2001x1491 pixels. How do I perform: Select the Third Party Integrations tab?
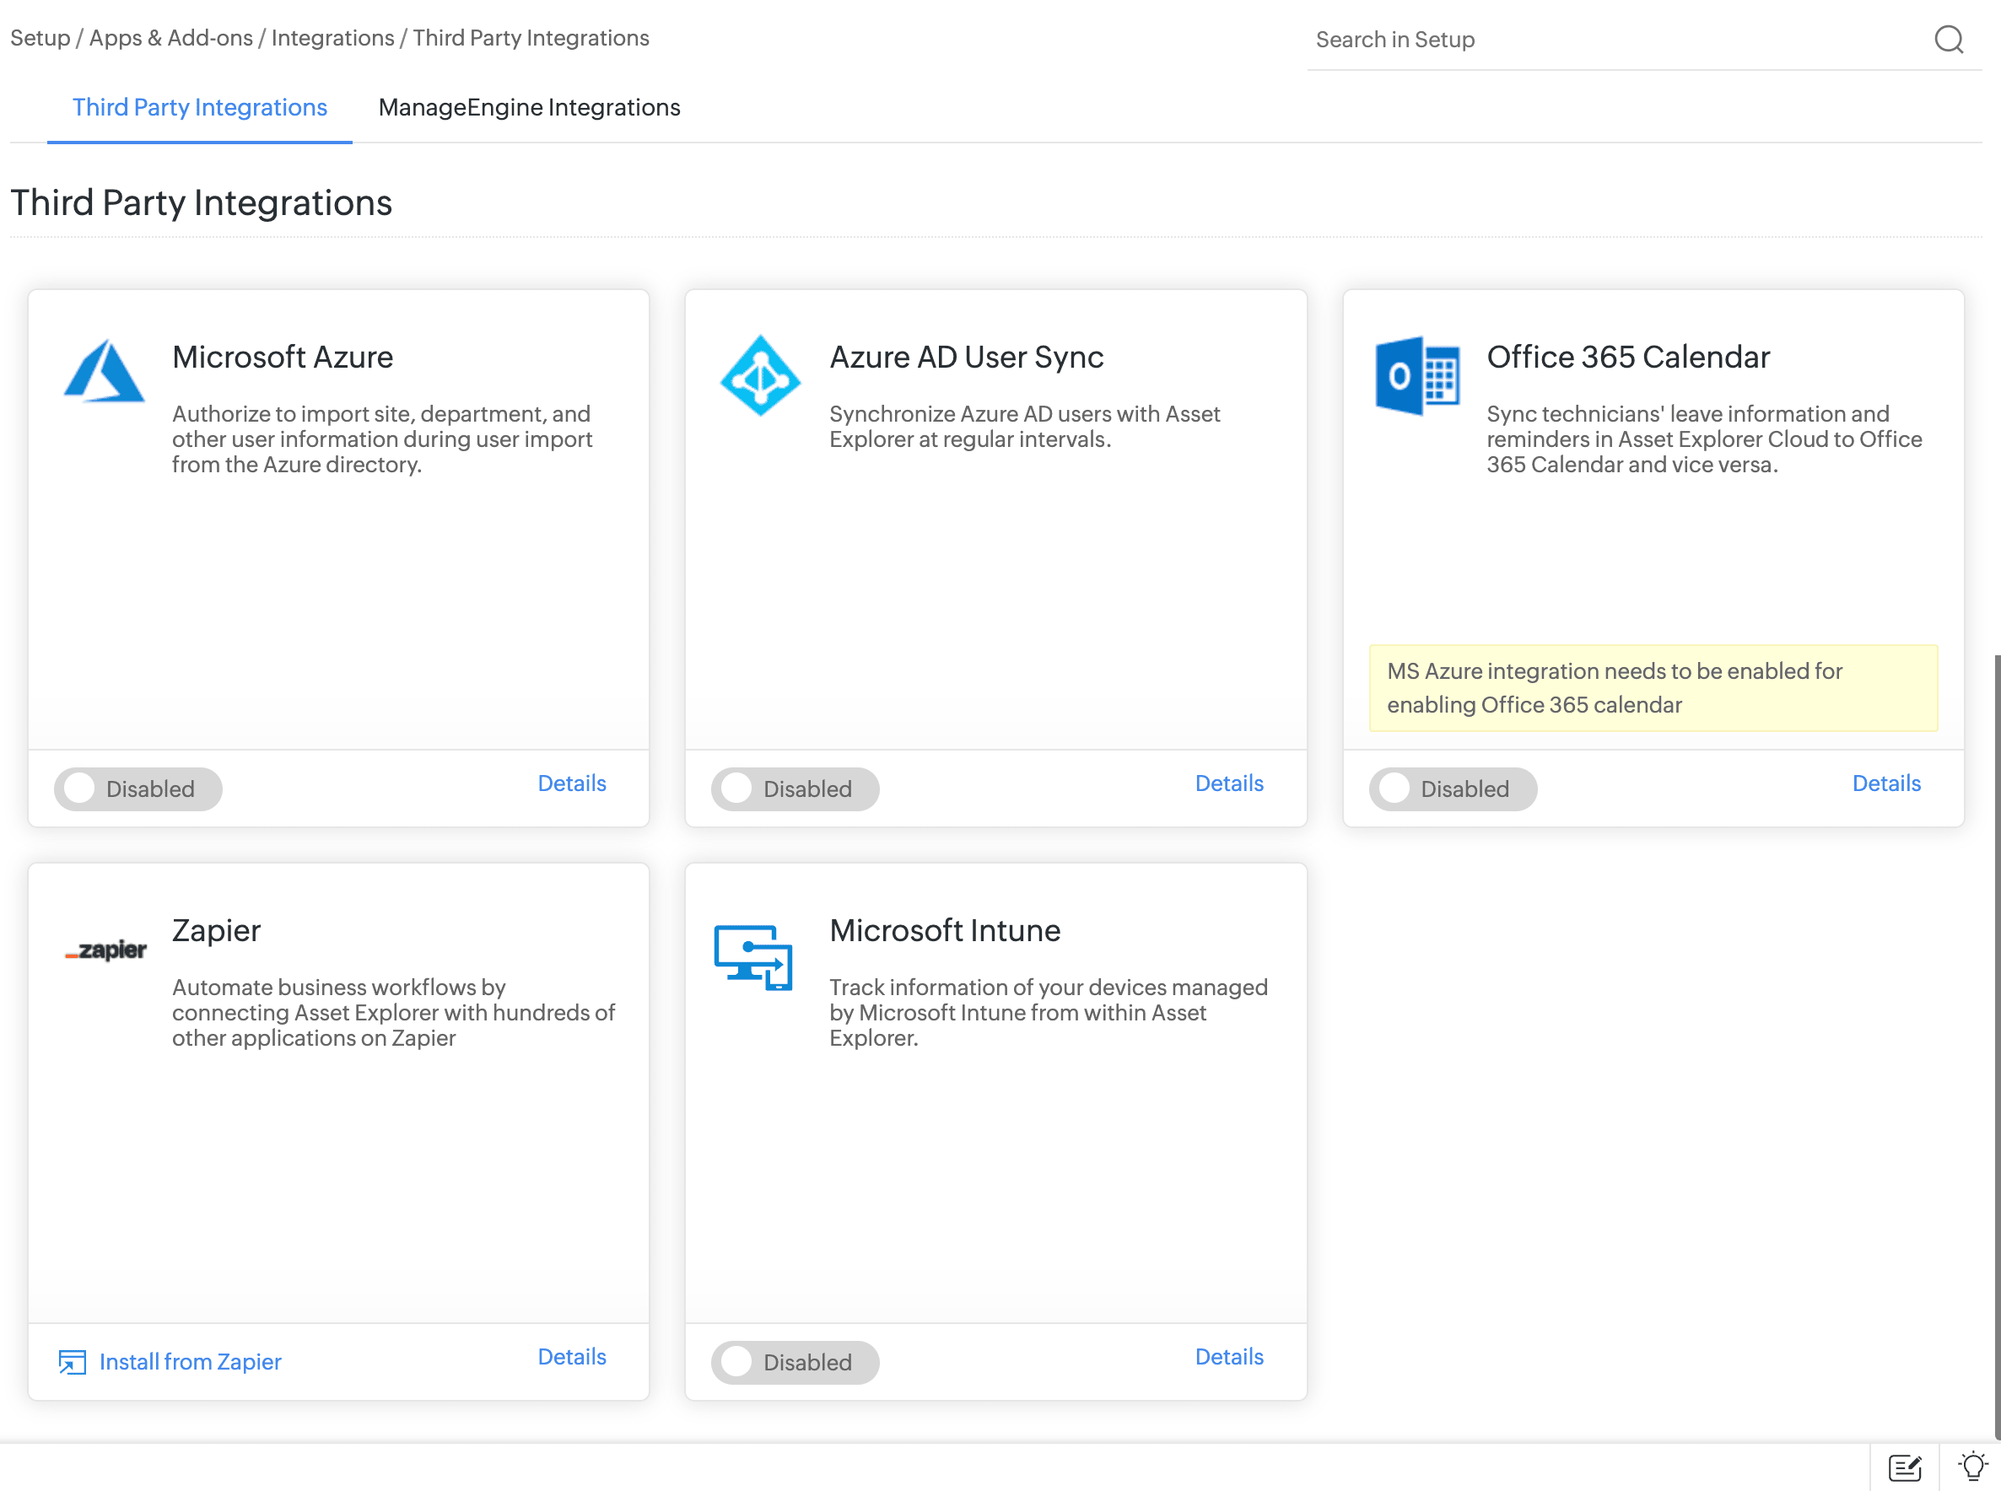tap(199, 107)
